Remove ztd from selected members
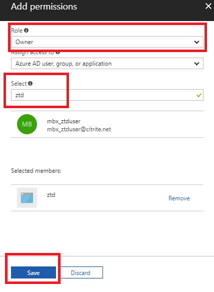The image size is (214, 292). (179, 198)
